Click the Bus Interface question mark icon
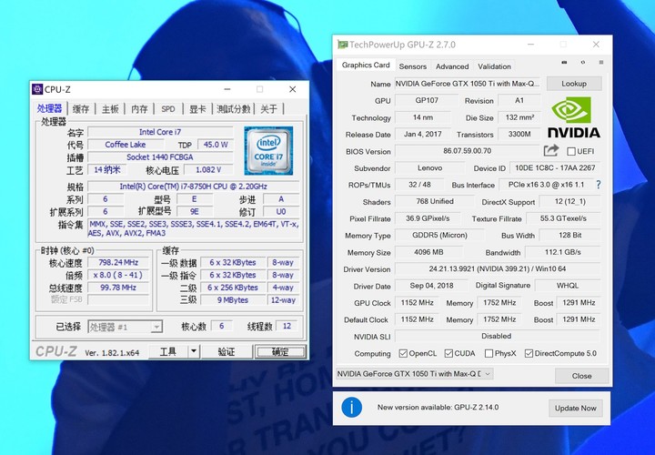 coord(599,185)
